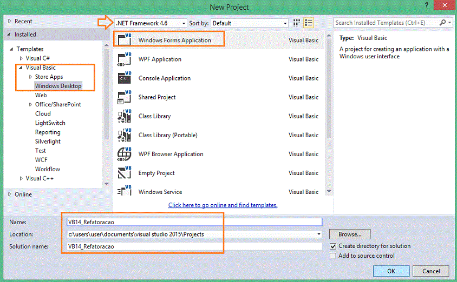Select the LightSwitch category

tap(50, 123)
